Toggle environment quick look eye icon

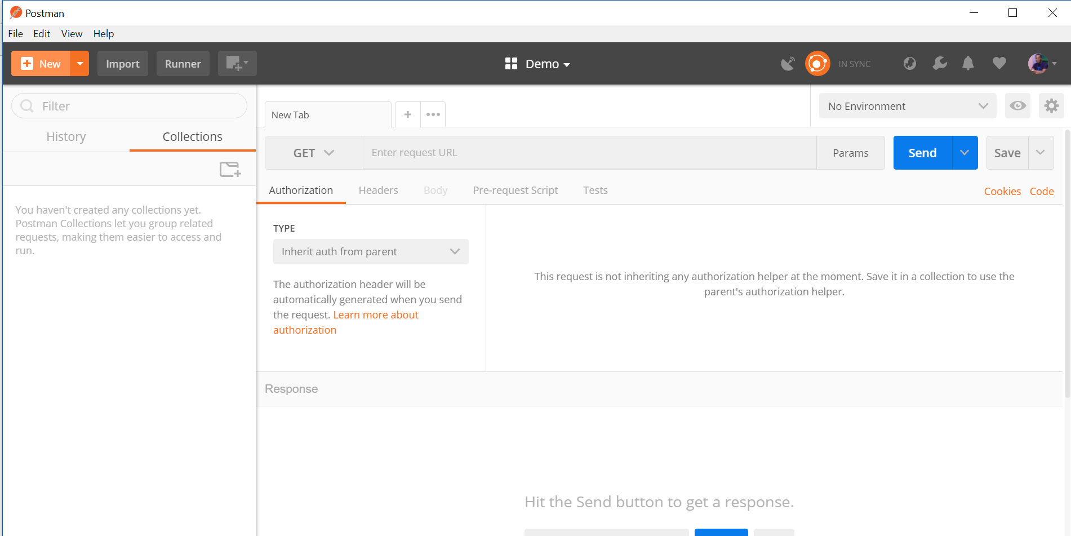[1017, 106]
